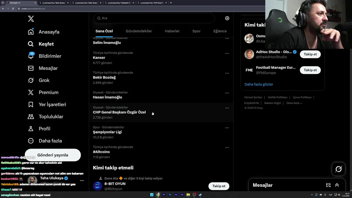Click the x.com address bar

pos(140,9)
